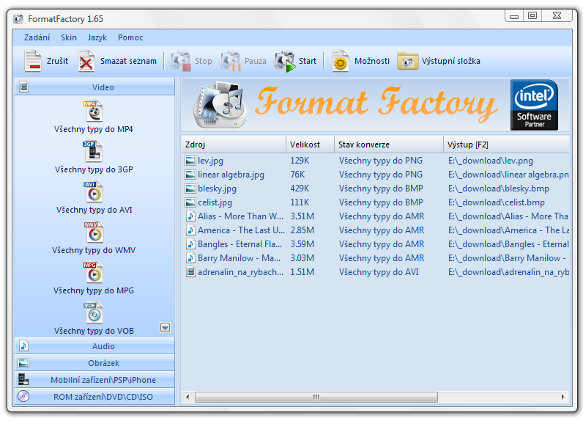Click the scrollbar right arrow
Image resolution: width=583 pixels, height=421 pixels.
point(563,397)
